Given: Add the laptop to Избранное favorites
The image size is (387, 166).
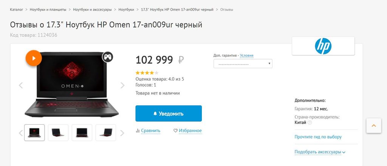Looking at the screenshot, I should [x=187, y=131].
